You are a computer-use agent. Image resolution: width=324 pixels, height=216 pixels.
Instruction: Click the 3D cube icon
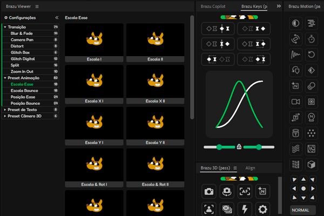(x=312, y=164)
